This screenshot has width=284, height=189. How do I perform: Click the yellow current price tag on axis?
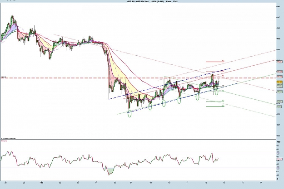(x=279, y=82)
